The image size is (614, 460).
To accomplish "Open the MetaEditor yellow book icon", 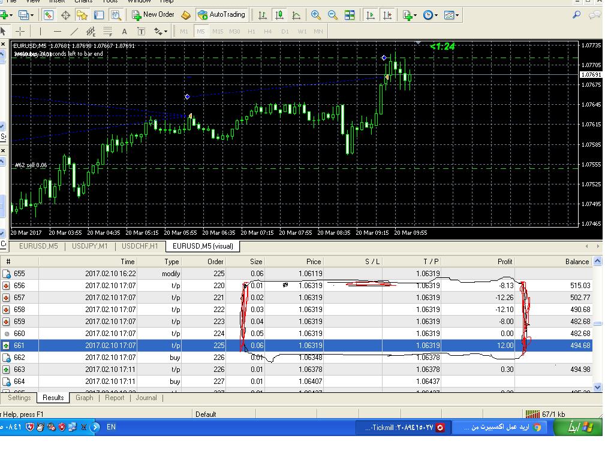I will click(x=186, y=15).
